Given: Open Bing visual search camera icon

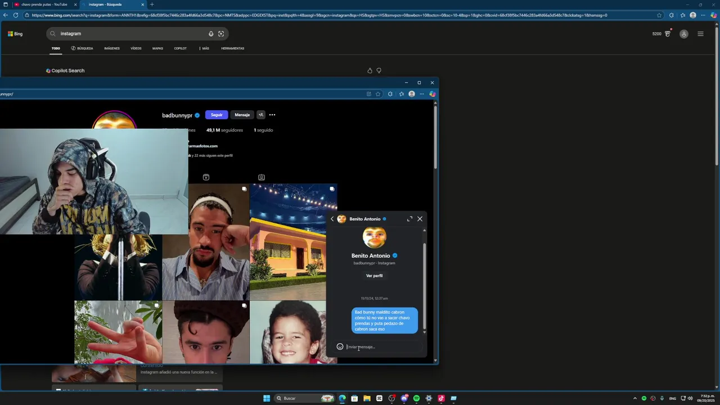Looking at the screenshot, I should coord(221,34).
